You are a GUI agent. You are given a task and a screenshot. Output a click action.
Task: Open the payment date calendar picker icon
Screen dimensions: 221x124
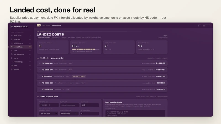56,114
